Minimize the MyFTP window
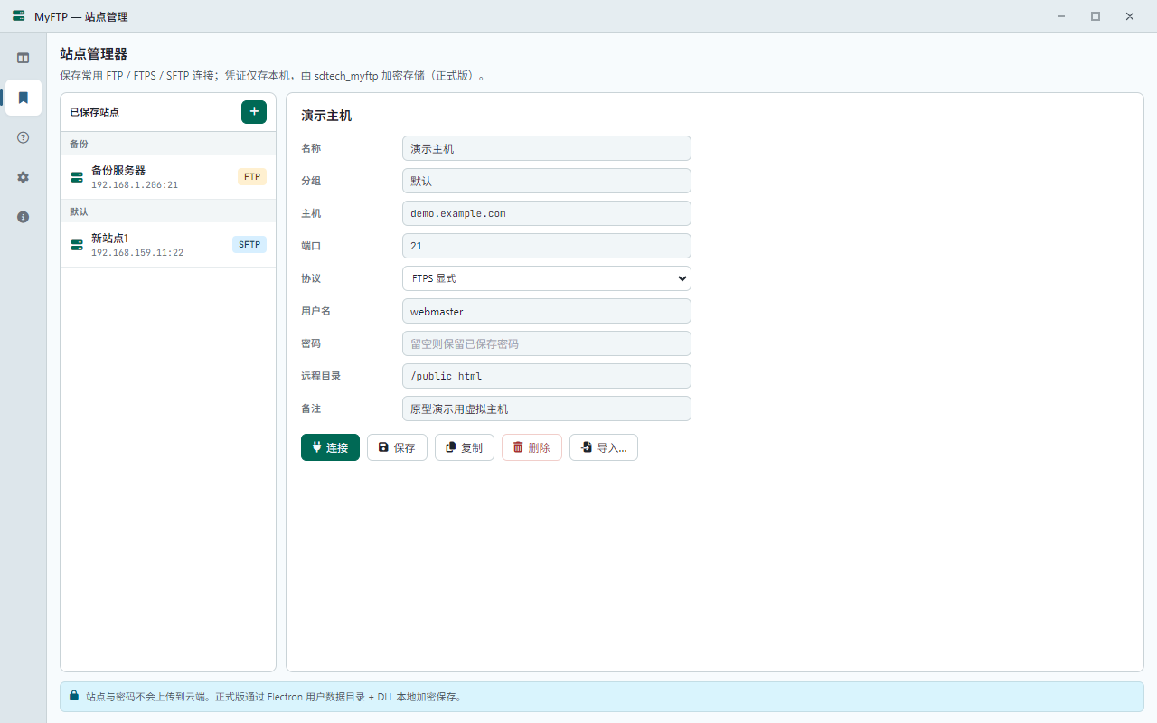 coord(1061,16)
